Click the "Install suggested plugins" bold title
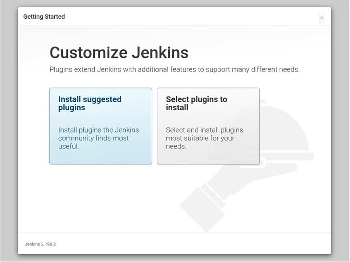The image size is (350, 262). 90,103
